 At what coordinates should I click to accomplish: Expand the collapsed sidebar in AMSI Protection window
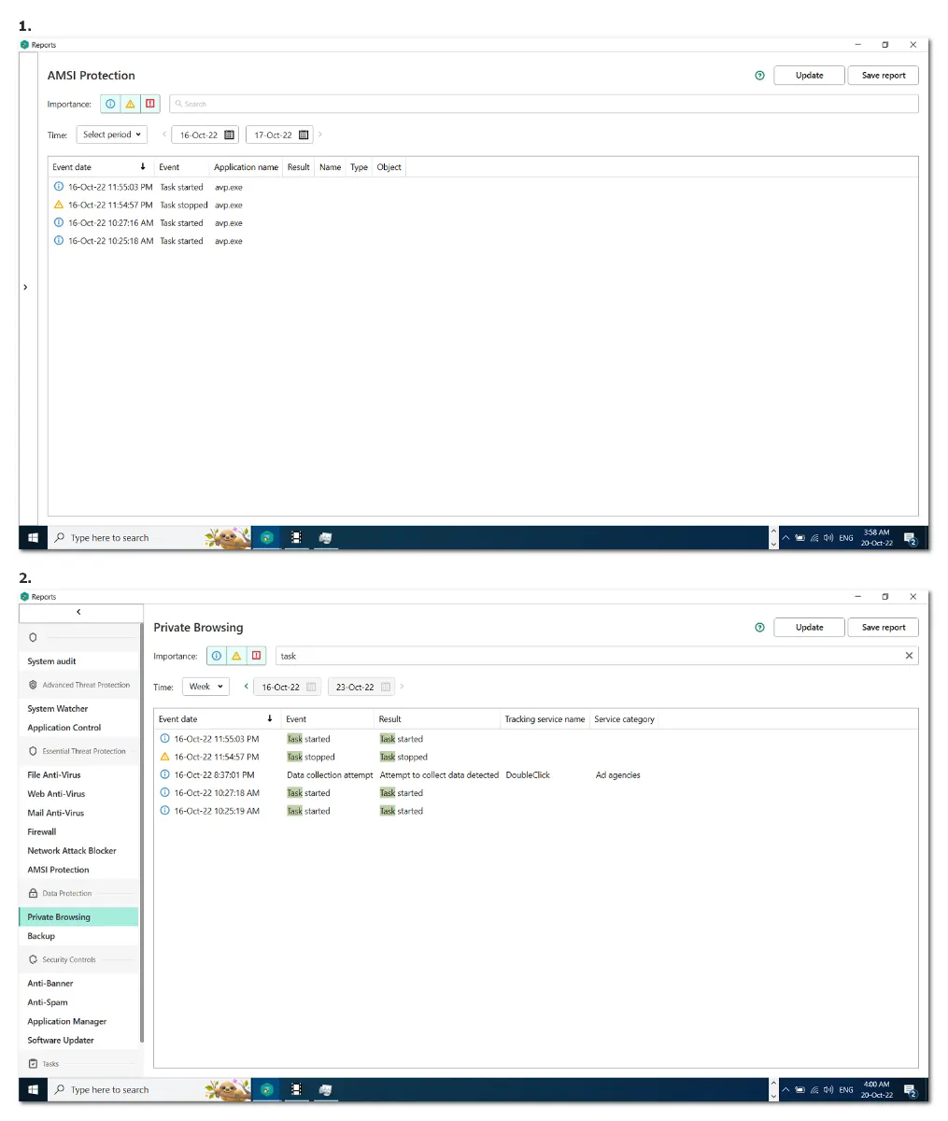pos(25,287)
